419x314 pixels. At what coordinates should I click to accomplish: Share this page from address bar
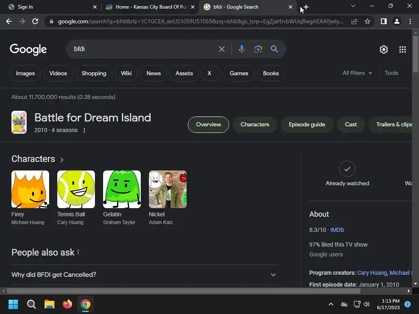click(x=354, y=21)
